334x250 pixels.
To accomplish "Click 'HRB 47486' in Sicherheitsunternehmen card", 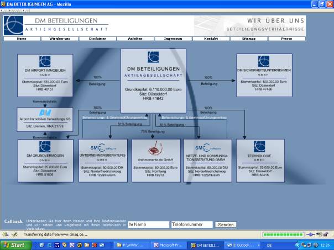I will point(263,89).
